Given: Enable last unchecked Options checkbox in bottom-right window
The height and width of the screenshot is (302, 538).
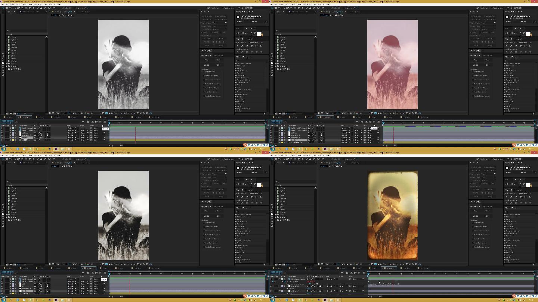Looking at the screenshot, I should 473,247.
